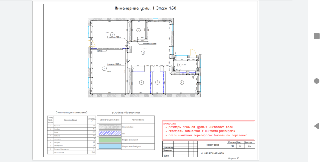Click the title "Инженерные узлы. 1 Этаж 1:50"
Viewport: 325px width, 162px height.
point(145,9)
